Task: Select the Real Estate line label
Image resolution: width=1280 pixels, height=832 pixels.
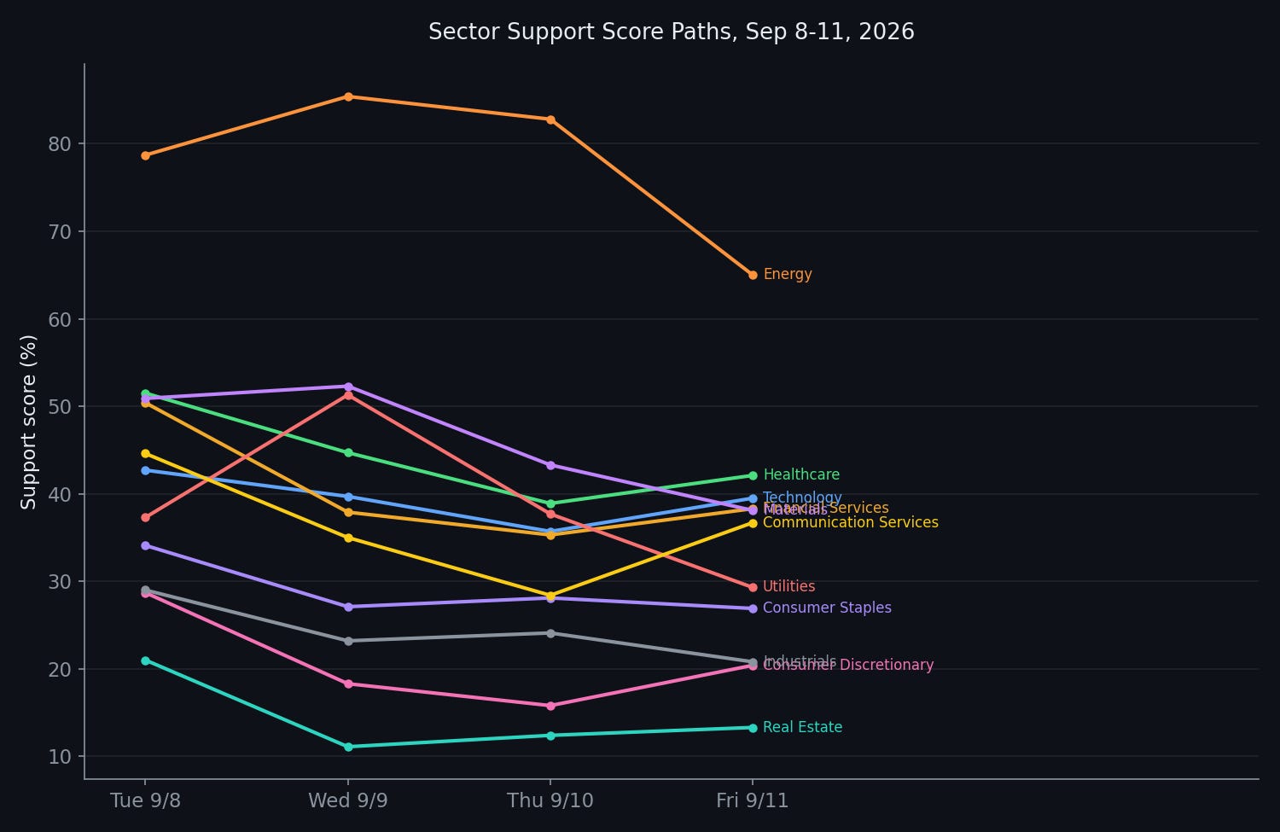Action: coord(802,728)
